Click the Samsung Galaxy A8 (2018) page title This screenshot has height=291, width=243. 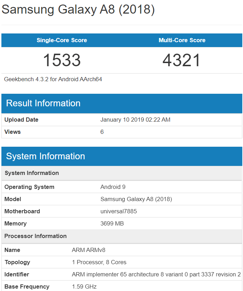click(78, 9)
